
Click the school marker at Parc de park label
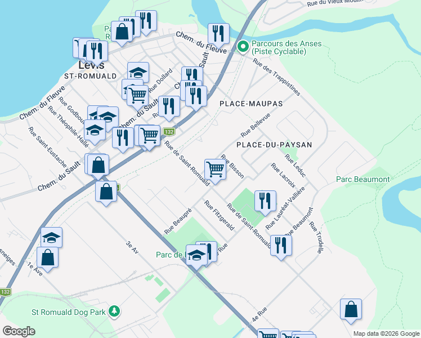pos(196,255)
